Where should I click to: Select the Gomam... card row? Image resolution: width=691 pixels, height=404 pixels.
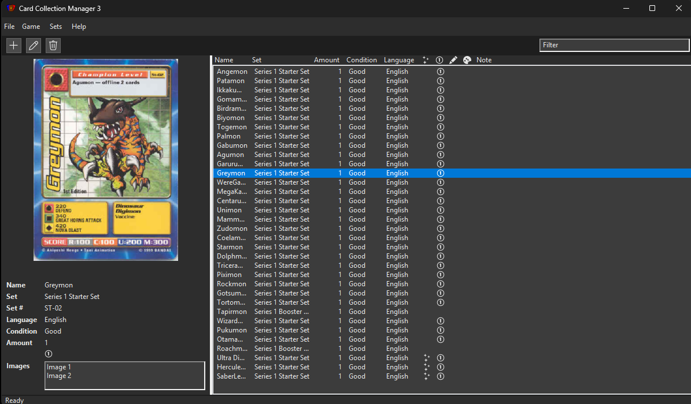click(x=452, y=99)
